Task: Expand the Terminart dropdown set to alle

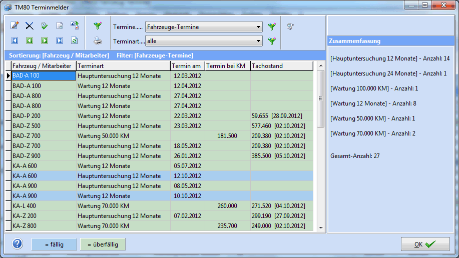Action: click(203, 41)
